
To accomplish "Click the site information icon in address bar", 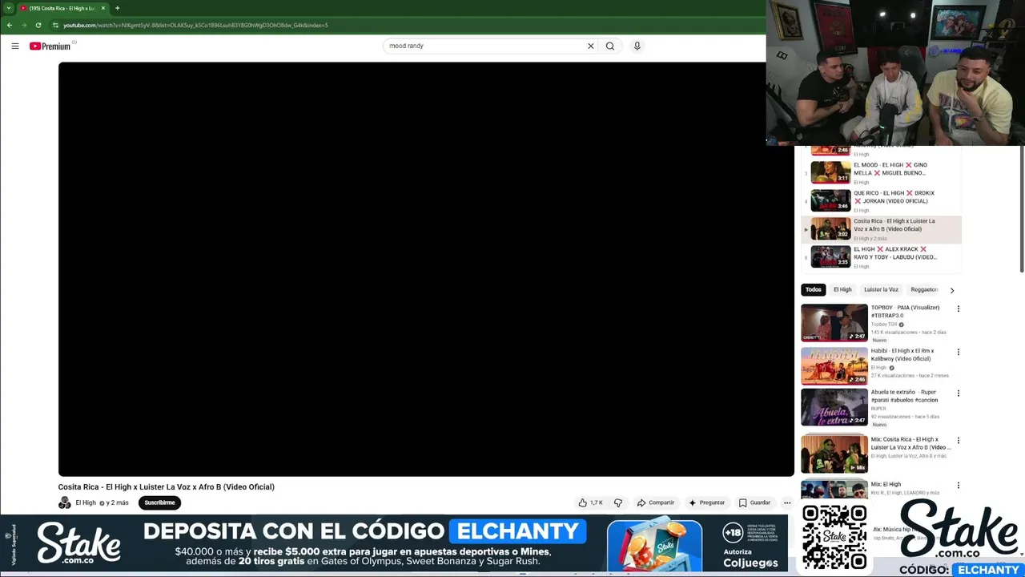I will point(55,25).
